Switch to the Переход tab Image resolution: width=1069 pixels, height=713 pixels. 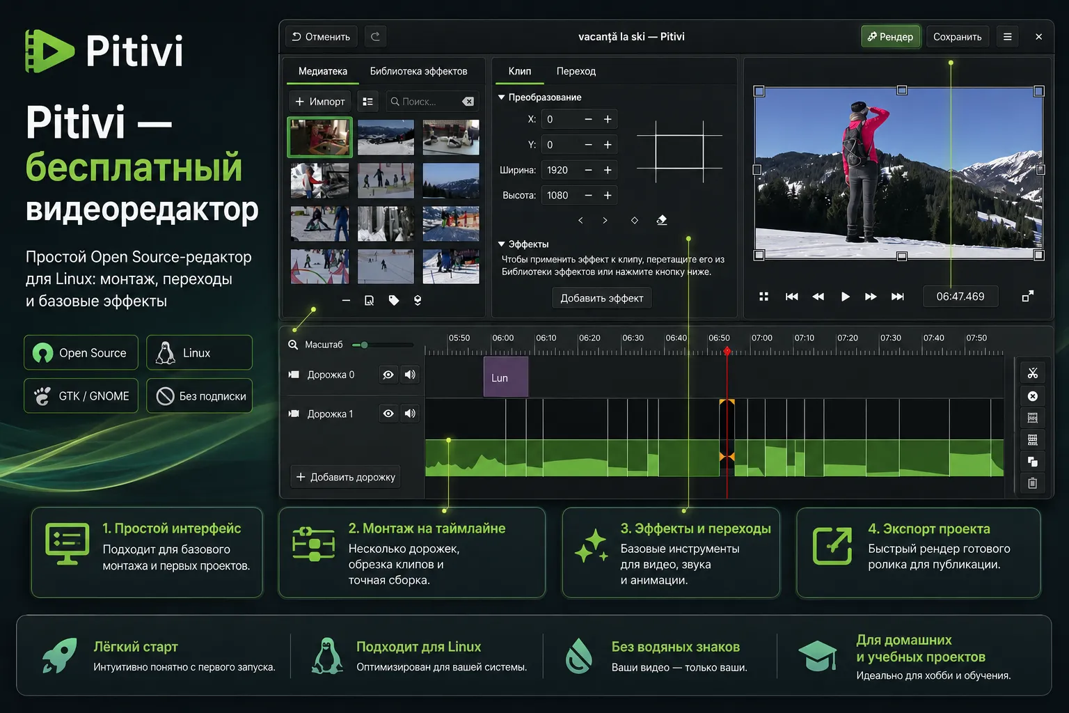click(x=576, y=71)
